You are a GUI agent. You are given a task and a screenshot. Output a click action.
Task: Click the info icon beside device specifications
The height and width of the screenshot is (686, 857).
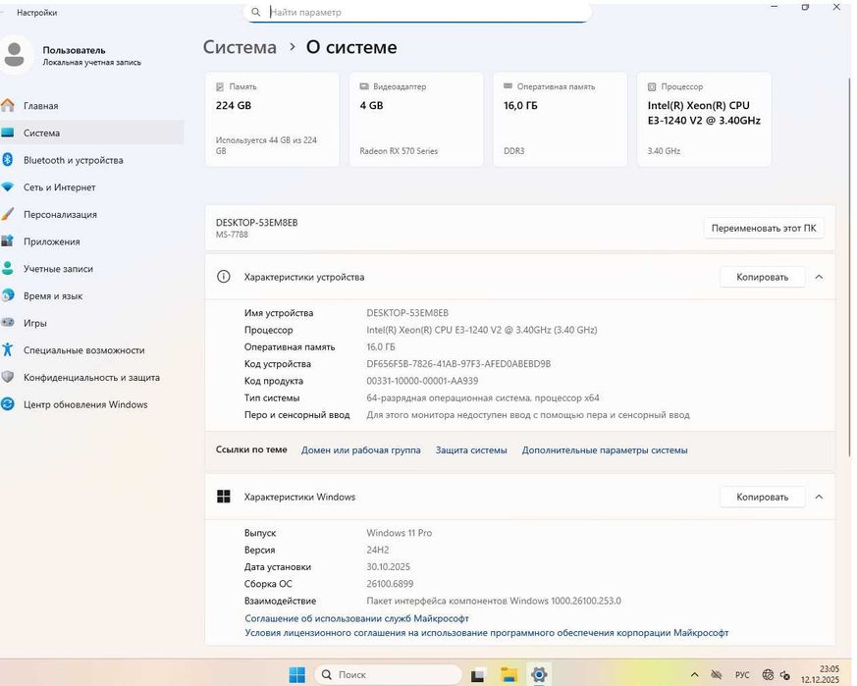[x=224, y=277]
